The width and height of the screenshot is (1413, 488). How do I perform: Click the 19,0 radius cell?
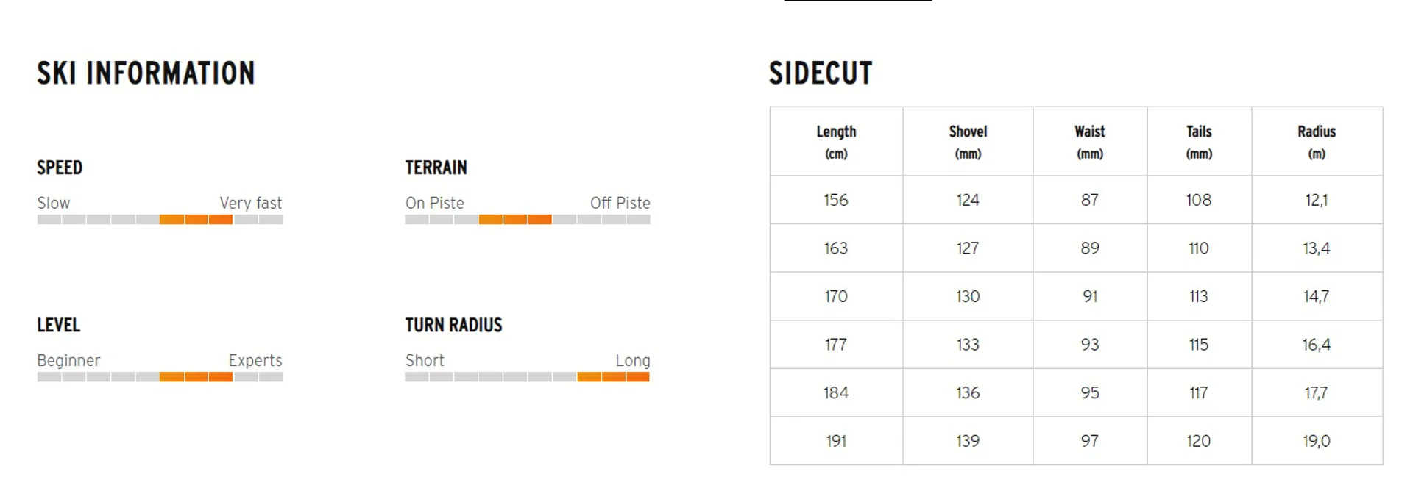click(x=1317, y=441)
